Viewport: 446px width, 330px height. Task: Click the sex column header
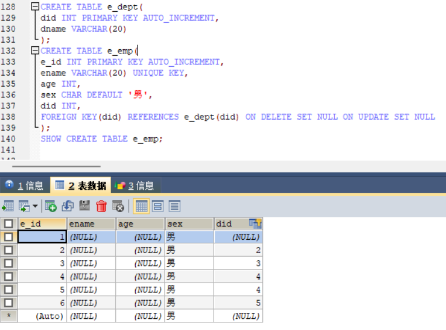click(190, 224)
